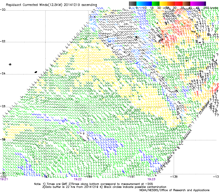219x192 pixels.
Task: Click the legend scale label '35'
Action: [182, 8]
